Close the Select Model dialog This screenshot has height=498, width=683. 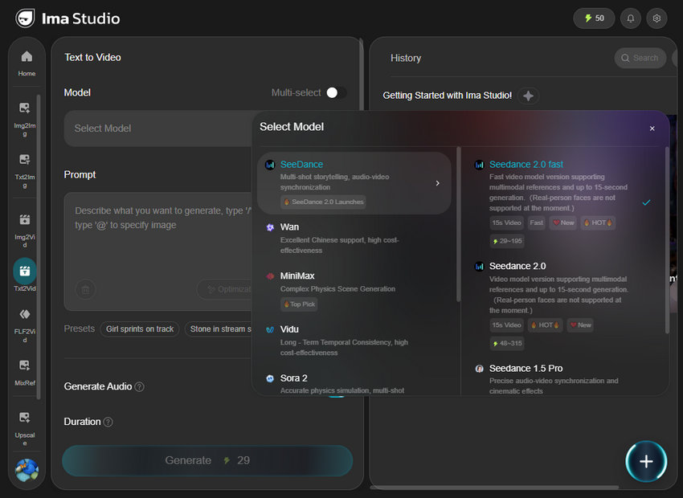[652, 129]
